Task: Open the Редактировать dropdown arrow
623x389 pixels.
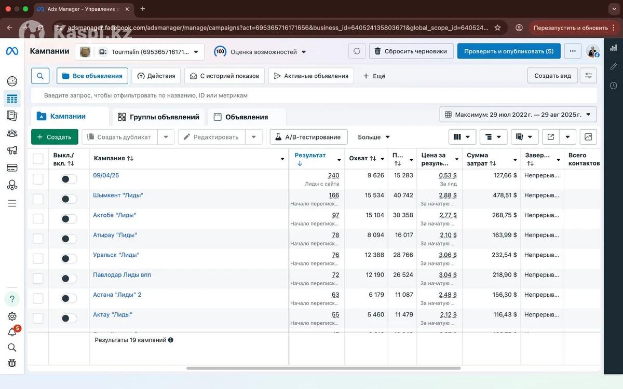Action: (253, 137)
